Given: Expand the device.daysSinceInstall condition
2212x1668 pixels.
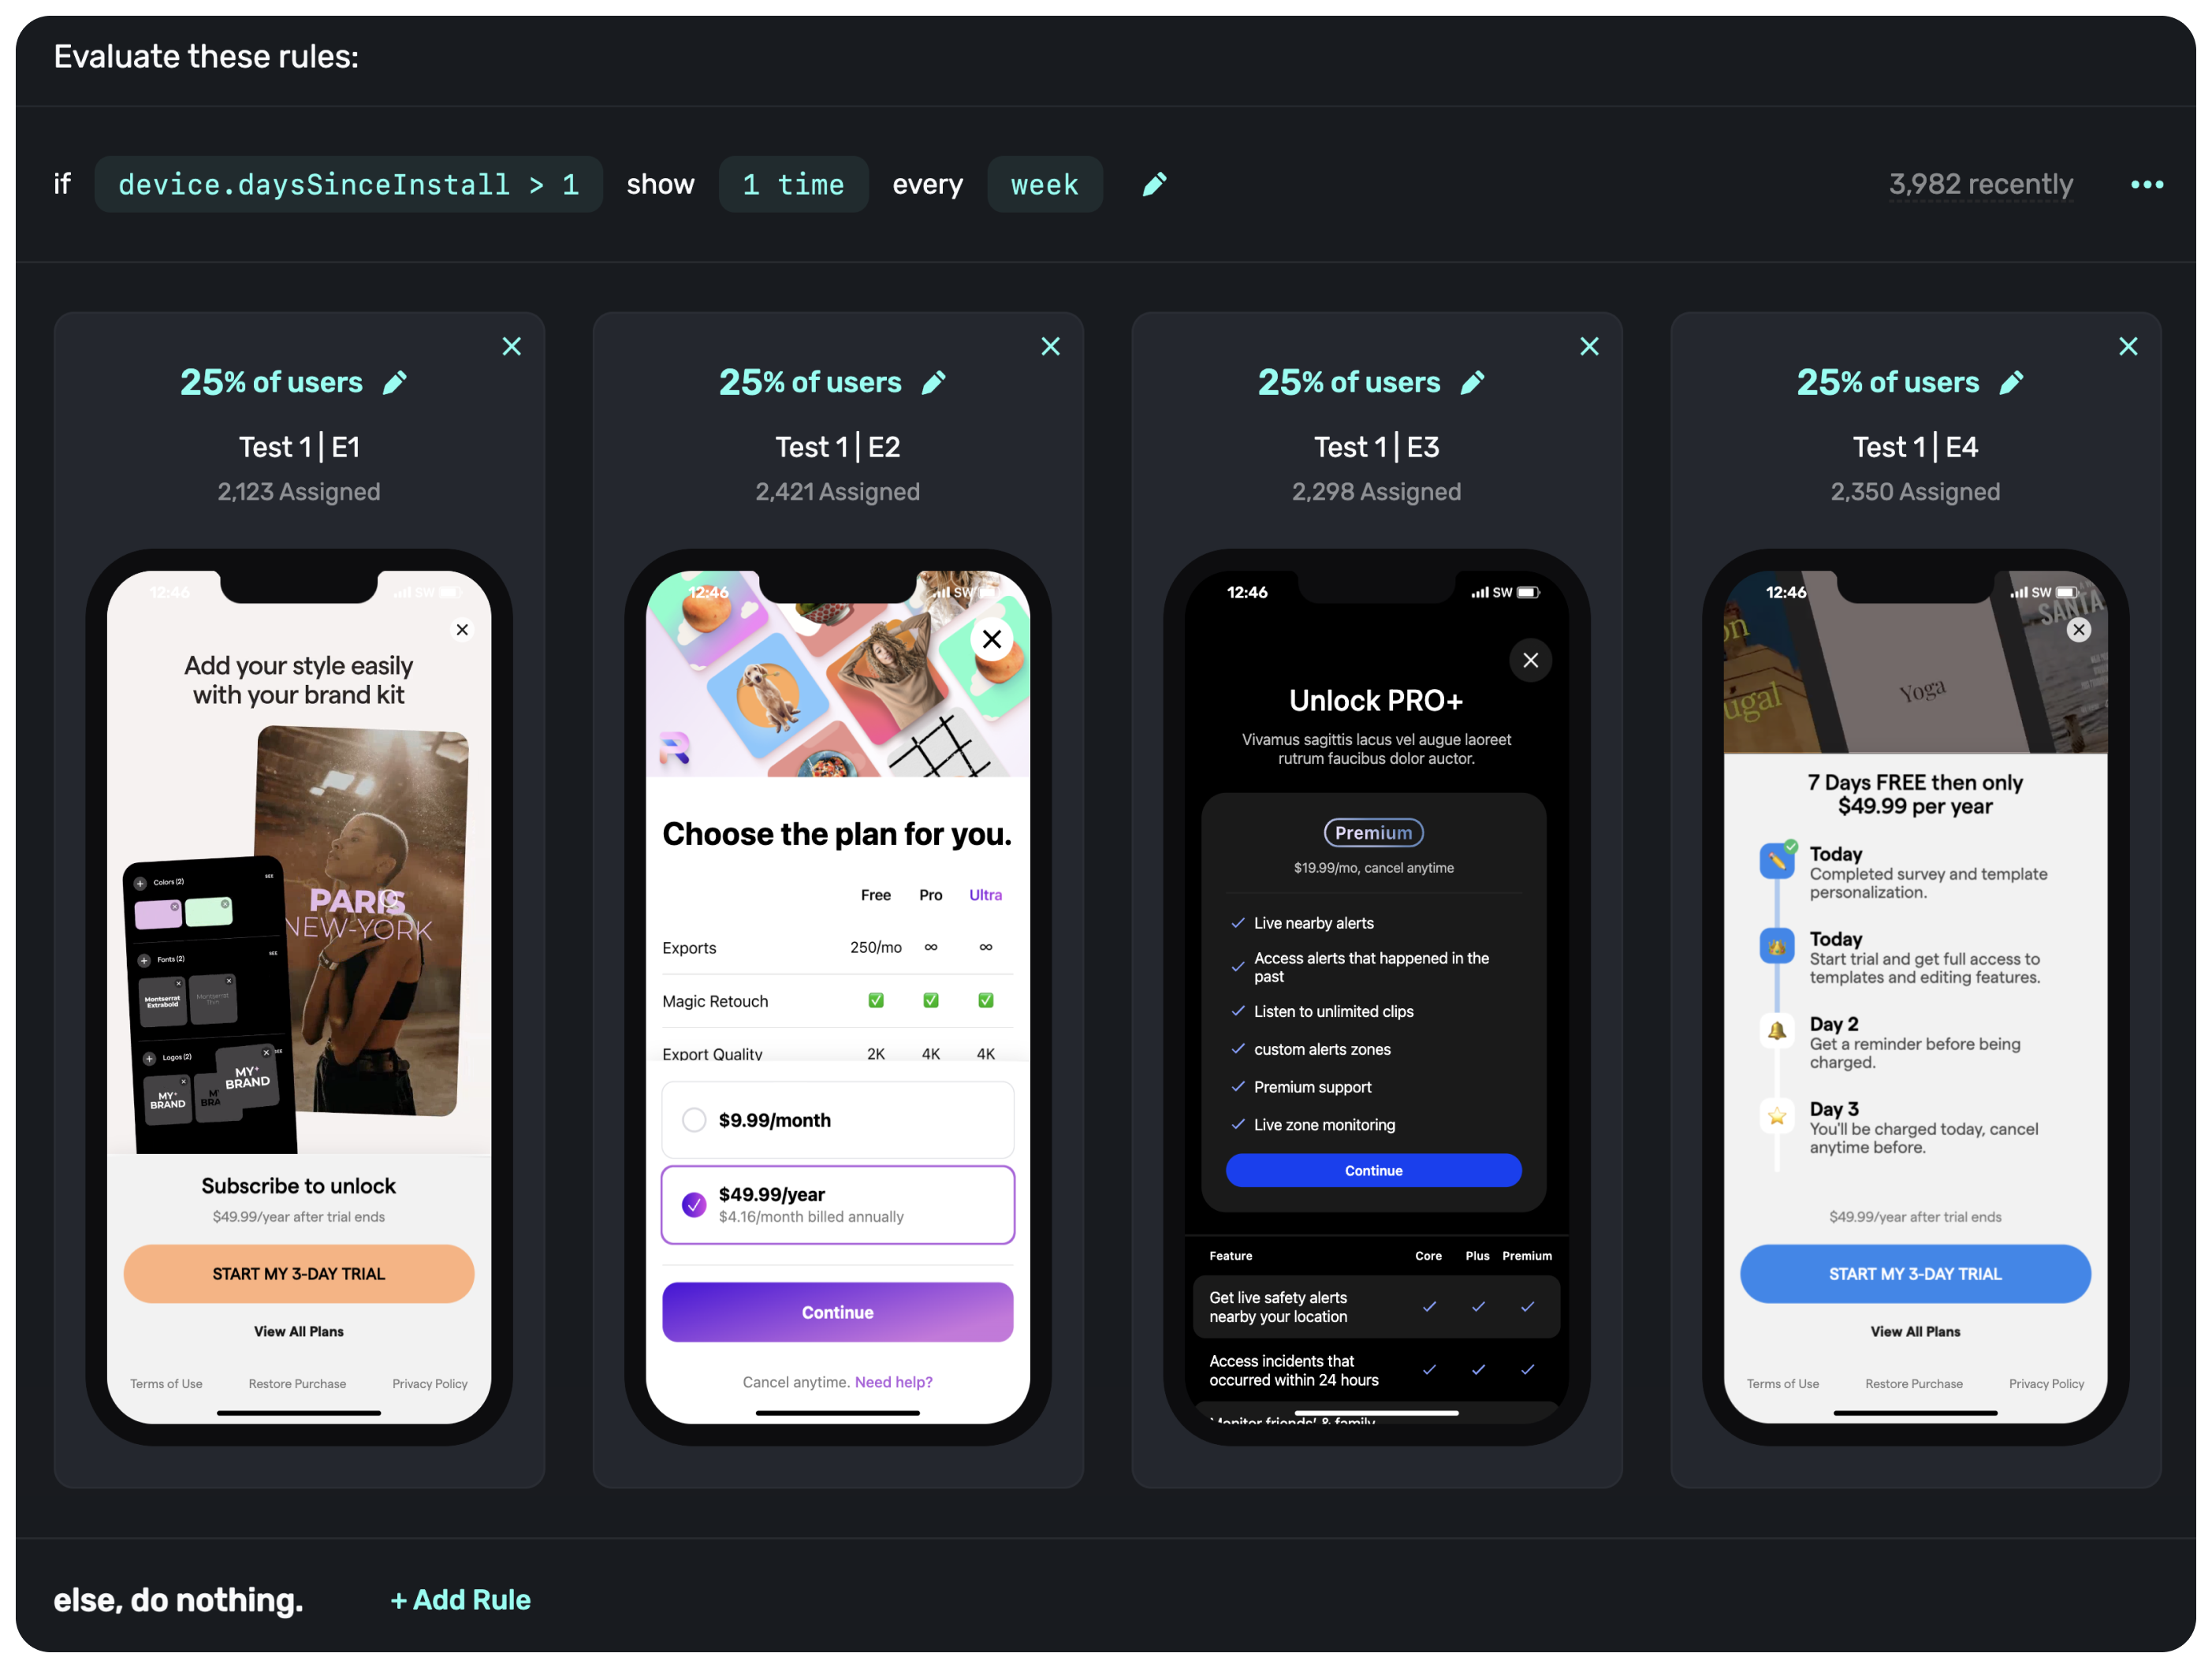Looking at the screenshot, I should tap(350, 182).
